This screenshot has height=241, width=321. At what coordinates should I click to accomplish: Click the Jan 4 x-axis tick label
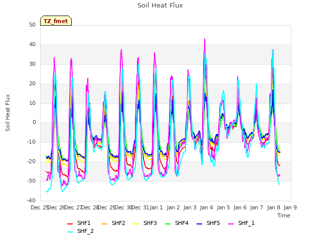pyautogui.click(x=207, y=207)
